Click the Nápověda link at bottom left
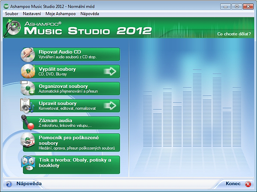Viewport: 257px width, 192px height. (x=29, y=183)
